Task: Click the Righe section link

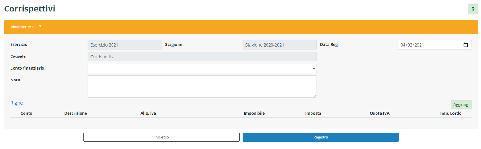Action: [x=17, y=103]
